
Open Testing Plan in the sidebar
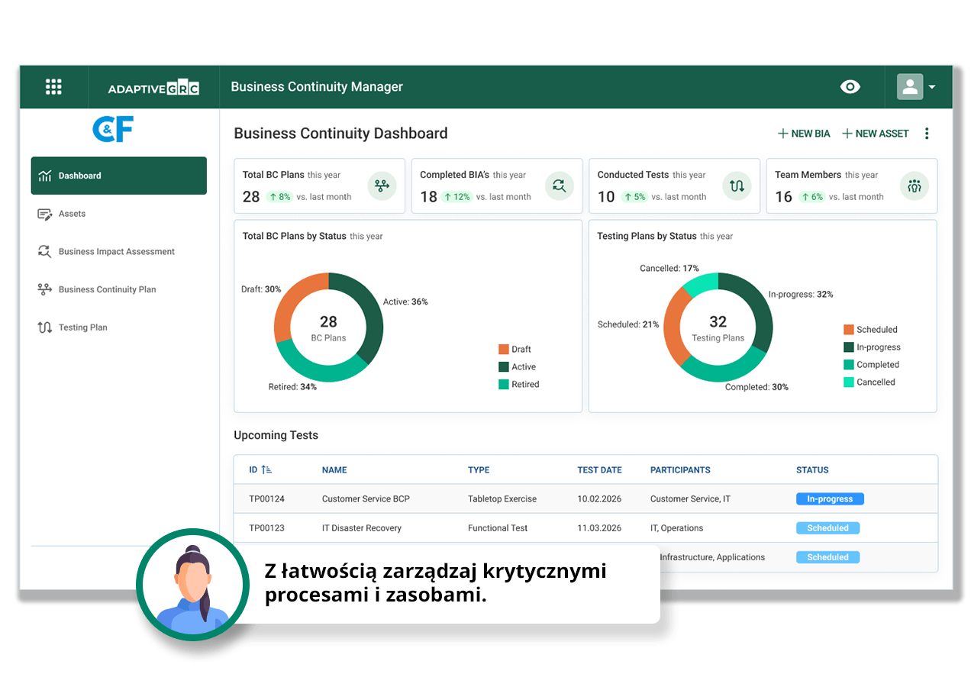[82, 327]
